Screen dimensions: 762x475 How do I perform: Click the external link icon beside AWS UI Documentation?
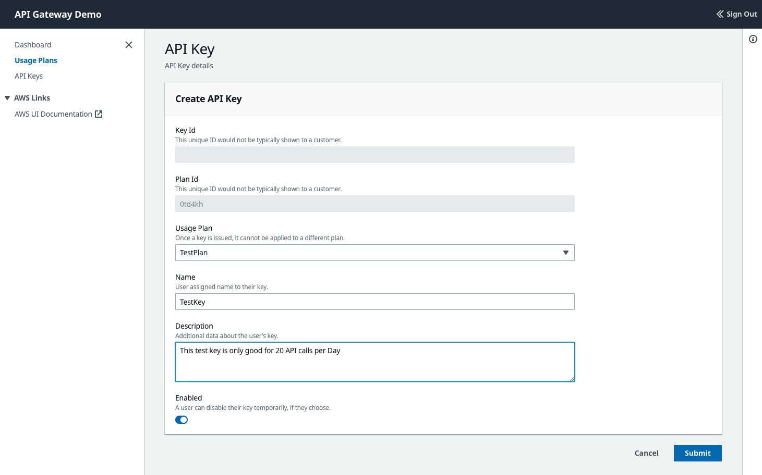tap(99, 114)
